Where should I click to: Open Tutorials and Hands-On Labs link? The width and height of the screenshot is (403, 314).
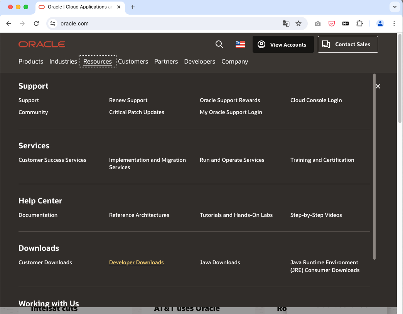click(x=236, y=215)
